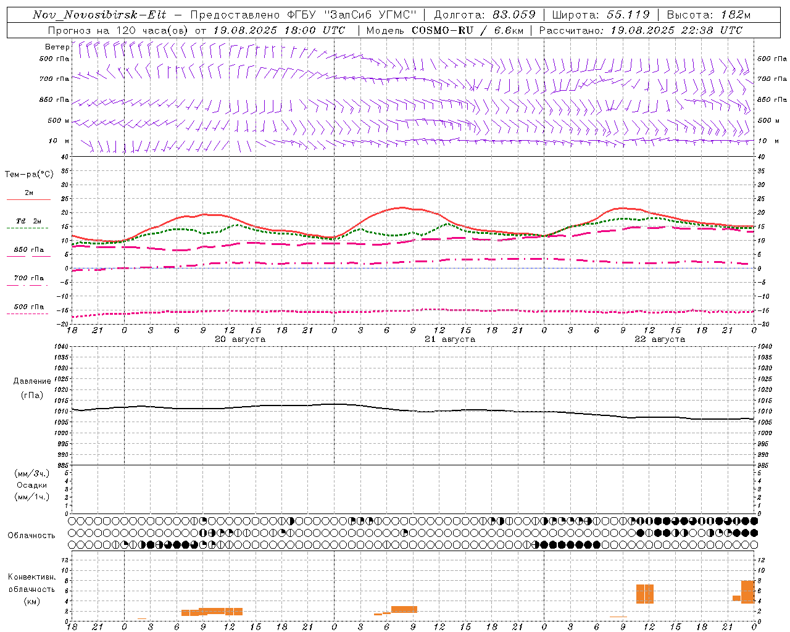Click the 22 августа date label
The height and width of the screenshot is (632, 790).
[660, 339]
